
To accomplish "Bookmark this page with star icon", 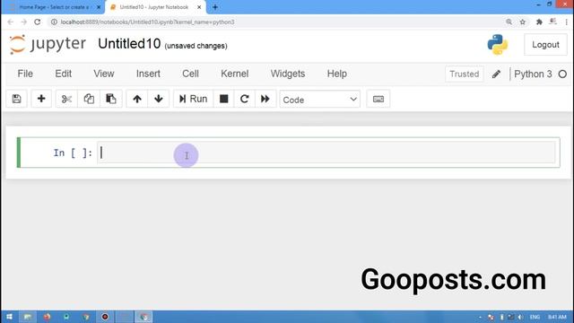I will pyautogui.click(x=523, y=22).
